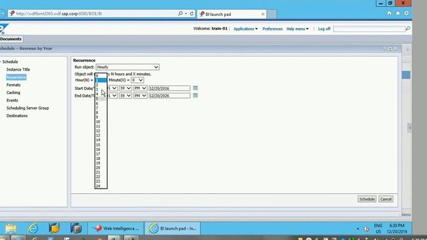Select Recurrence in the left panel
The width and height of the screenshot is (427, 240).
(16, 77)
